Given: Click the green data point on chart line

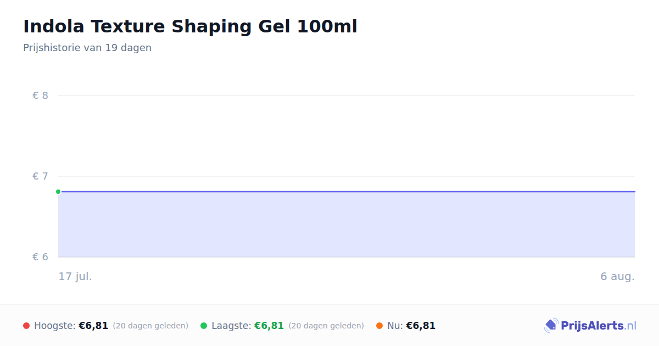Looking at the screenshot, I should (58, 192).
